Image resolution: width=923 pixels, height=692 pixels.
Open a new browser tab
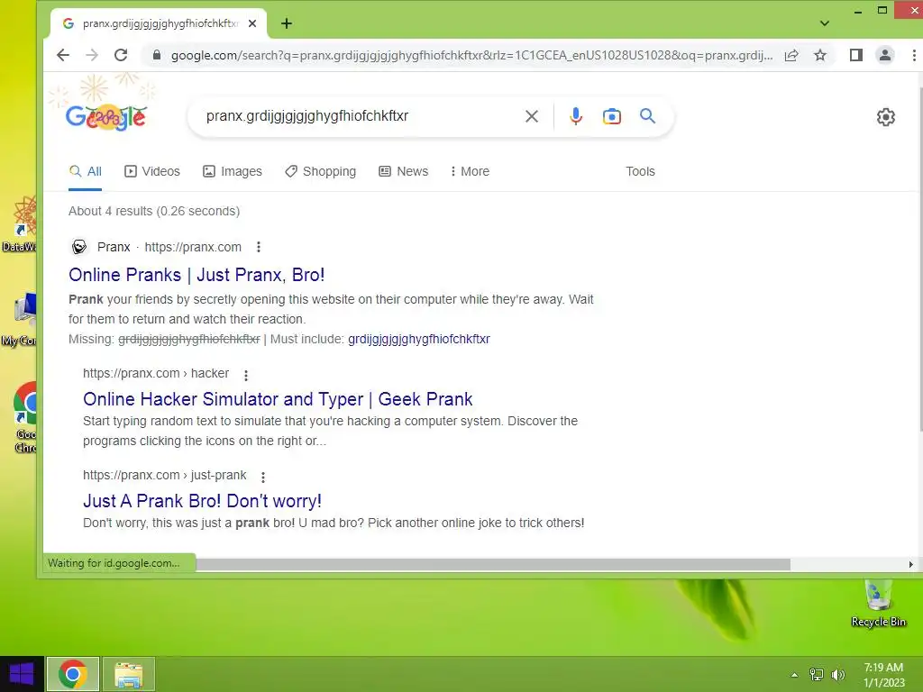287,23
